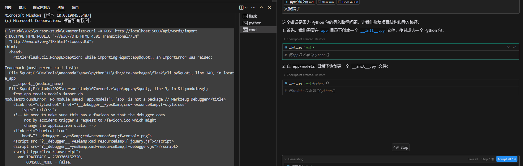Click the app/models inline code in step 2

(304, 66)
